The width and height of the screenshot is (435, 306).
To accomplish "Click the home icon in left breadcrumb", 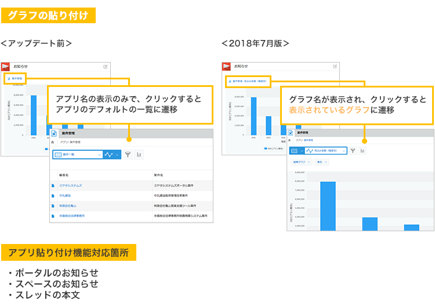I will (x=53, y=142).
